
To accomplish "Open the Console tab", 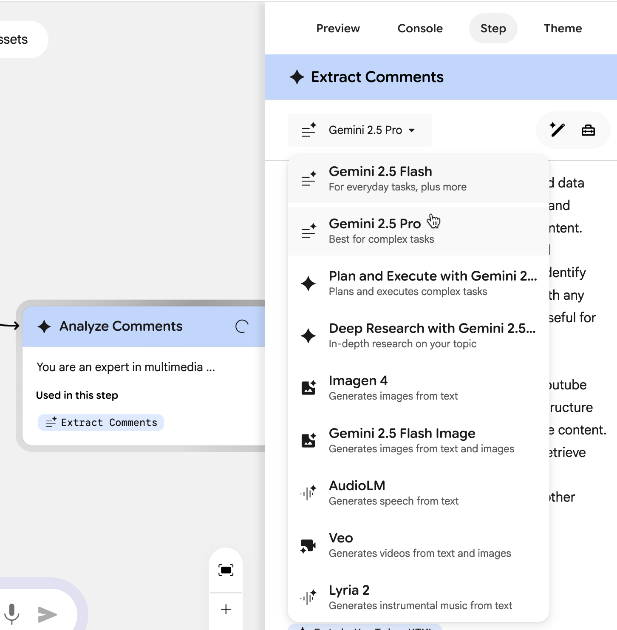I will coord(420,28).
